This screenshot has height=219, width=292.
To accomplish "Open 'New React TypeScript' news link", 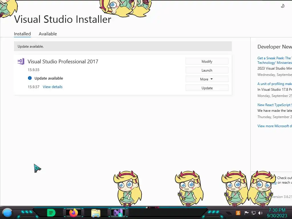I will pos(275,105).
